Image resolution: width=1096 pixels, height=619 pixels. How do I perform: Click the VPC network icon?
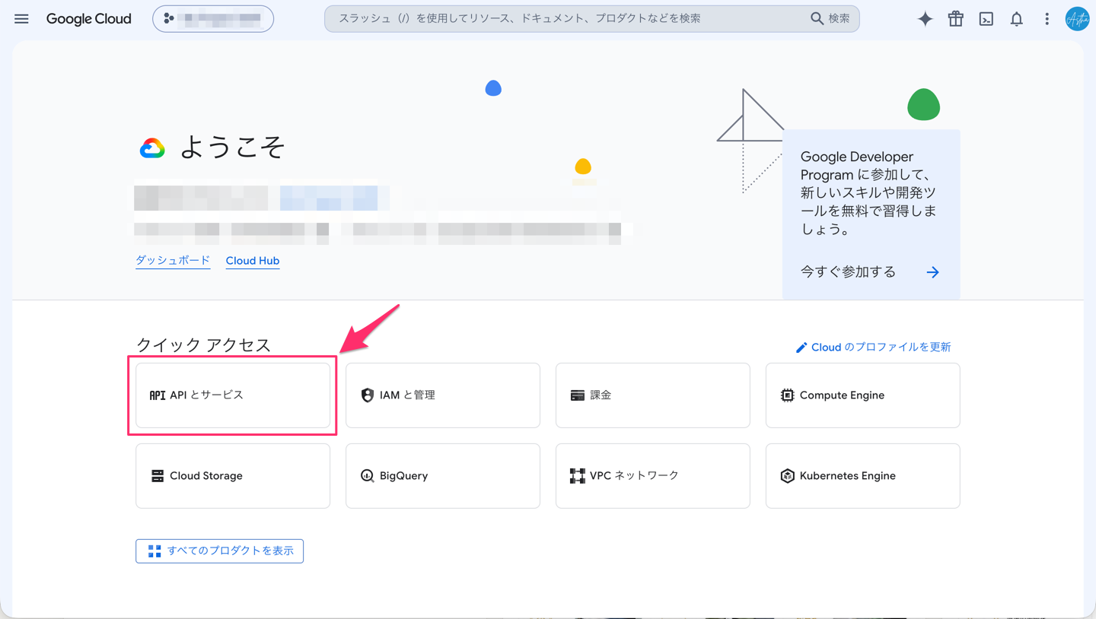pyautogui.click(x=577, y=476)
